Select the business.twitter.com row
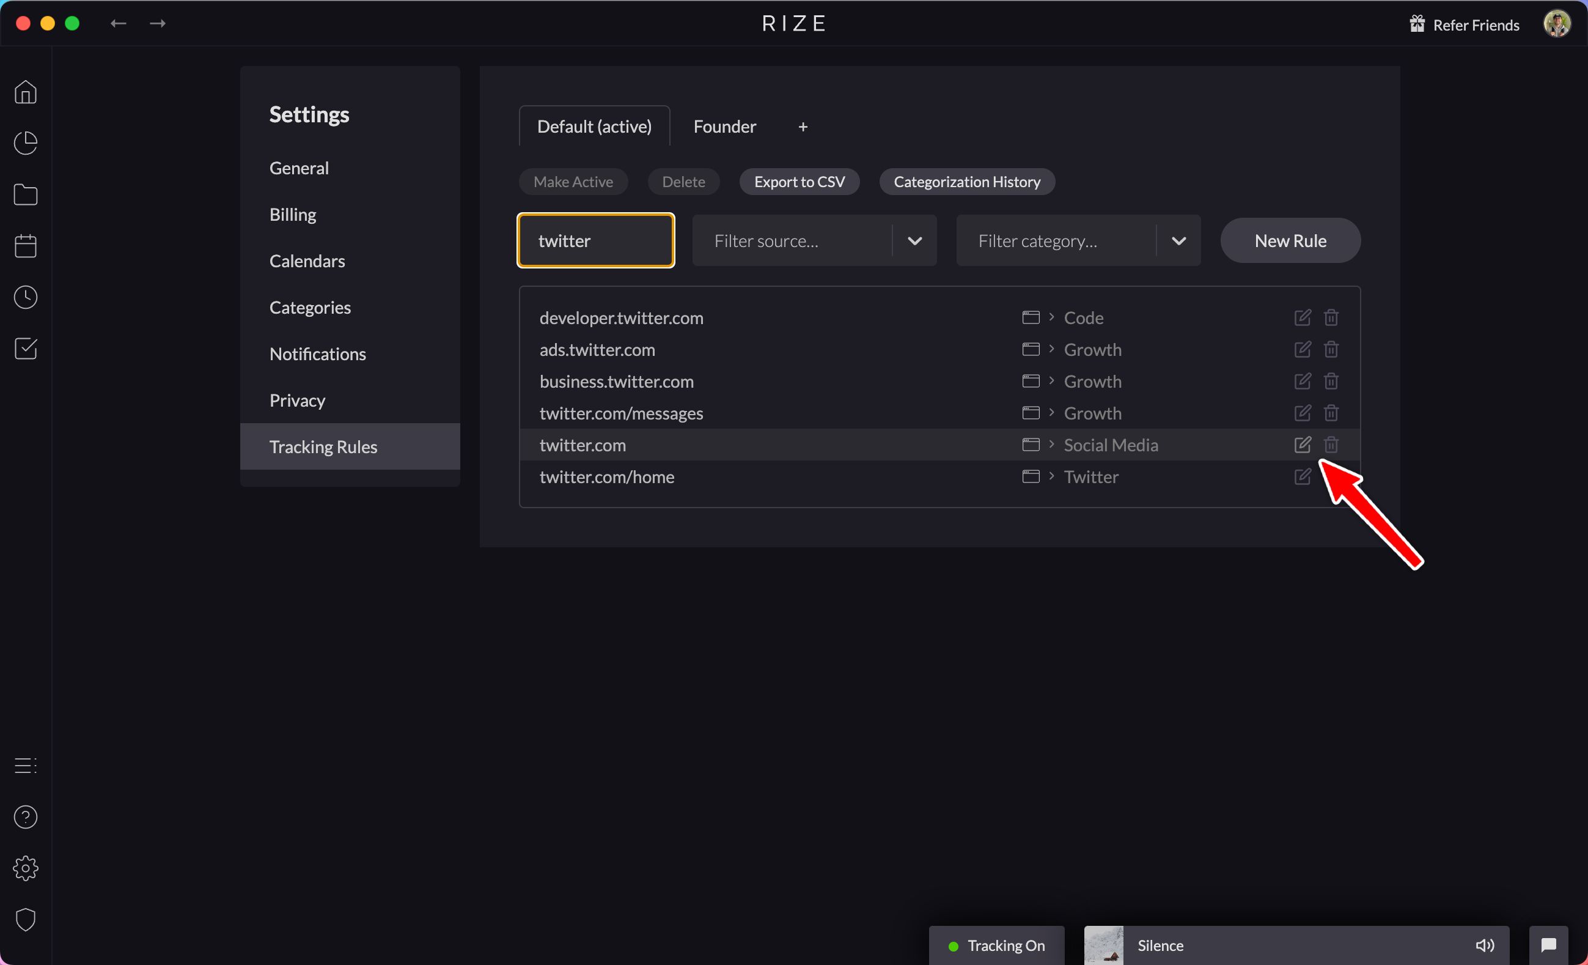Image resolution: width=1588 pixels, height=965 pixels. [x=939, y=381]
